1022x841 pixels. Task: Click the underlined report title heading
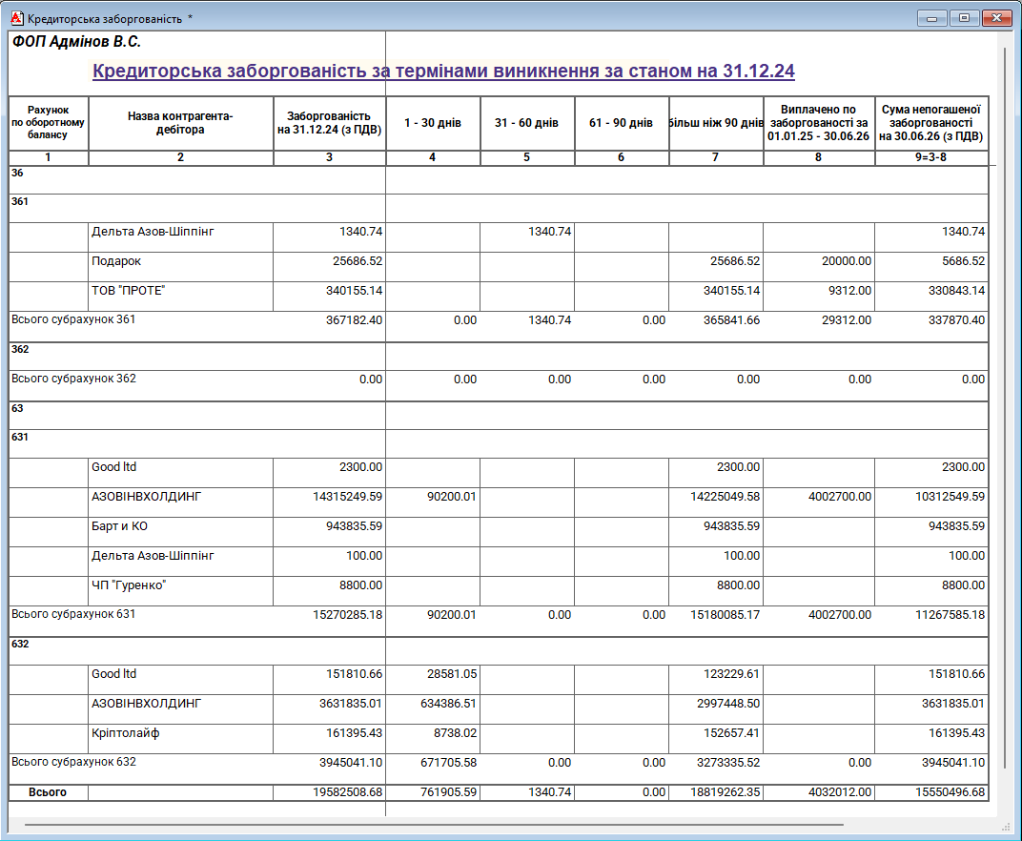(443, 72)
